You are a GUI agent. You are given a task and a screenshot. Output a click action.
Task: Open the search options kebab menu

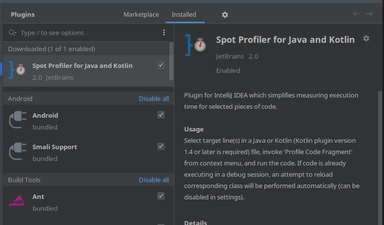tap(164, 32)
